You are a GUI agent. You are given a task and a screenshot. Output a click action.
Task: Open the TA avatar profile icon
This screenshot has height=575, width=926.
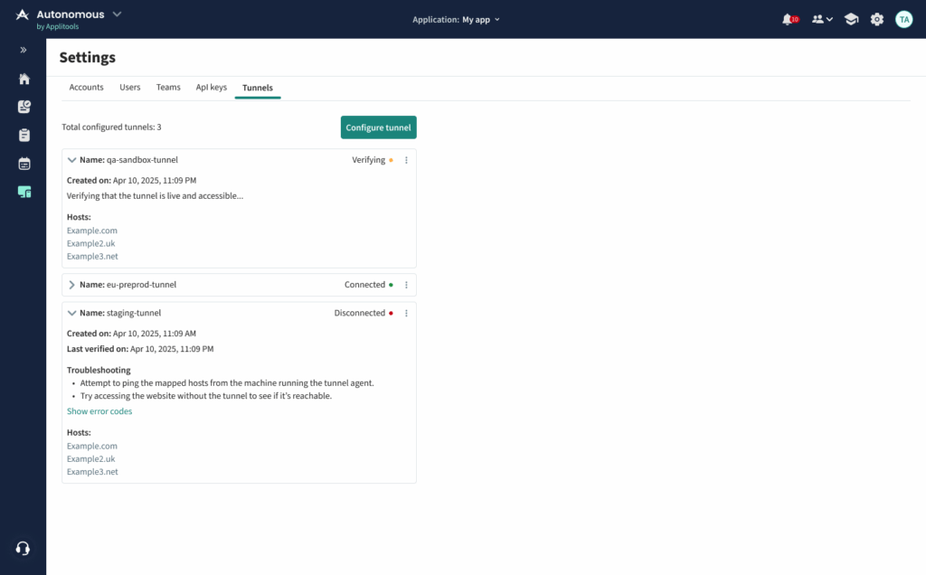[903, 18]
